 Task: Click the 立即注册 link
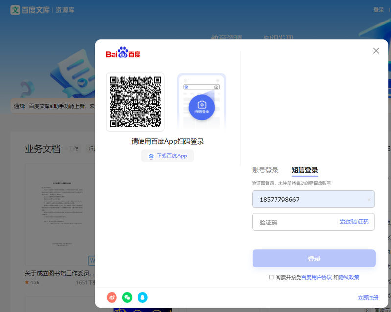(368, 298)
